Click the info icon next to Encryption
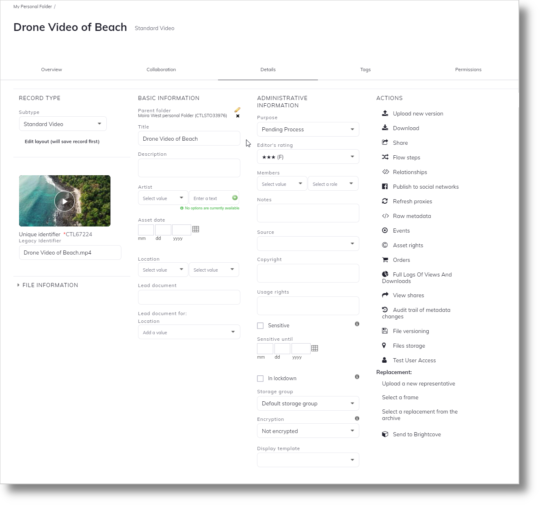Image resolution: width=540 pixels, height=505 pixels. (357, 418)
